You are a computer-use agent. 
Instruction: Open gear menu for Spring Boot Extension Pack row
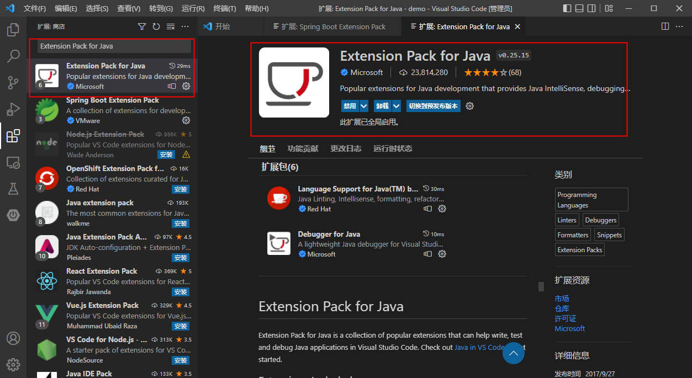pos(186,120)
